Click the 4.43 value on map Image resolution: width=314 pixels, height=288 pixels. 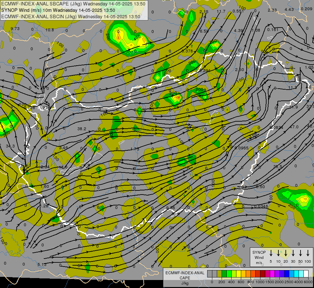[x=289, y=9]
